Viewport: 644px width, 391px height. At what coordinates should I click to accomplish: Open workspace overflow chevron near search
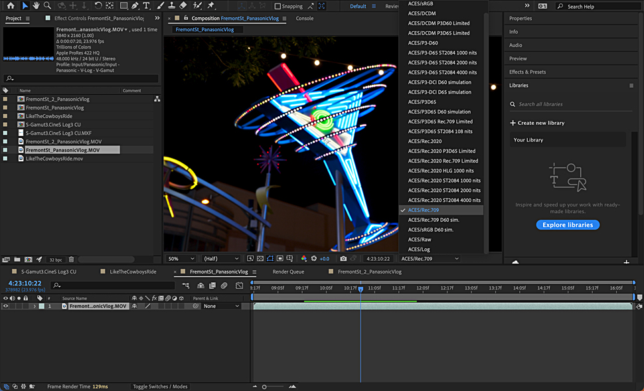click(527, 6)
